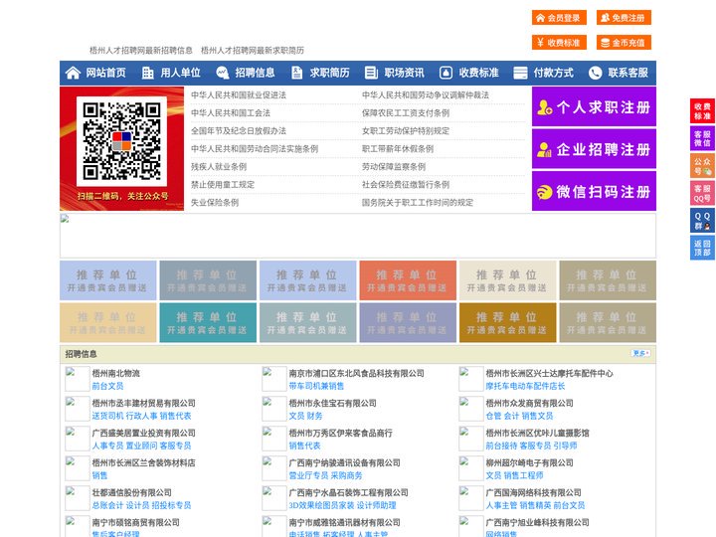The height and width of the screenshot is (537, 716).
Task: Open 网站首页 menu item
Action: point(105,73)
